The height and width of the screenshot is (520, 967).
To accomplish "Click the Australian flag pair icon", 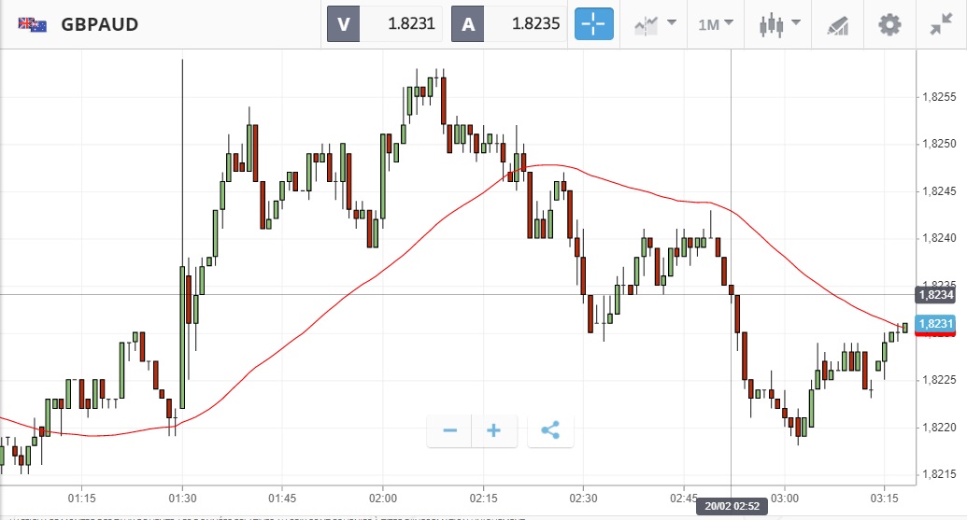I will (33, 25).
